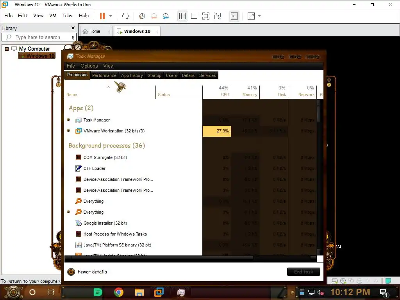The width and height of the screenshot is (400, 300).
Task: Sort processes by the CPU column
Action: tap(217, 92)
